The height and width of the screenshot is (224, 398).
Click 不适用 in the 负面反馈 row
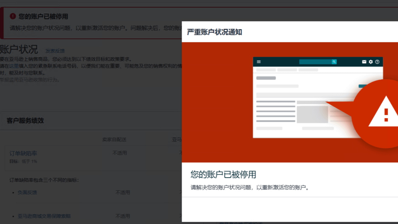pyautogui.click(x=123, y=193)
